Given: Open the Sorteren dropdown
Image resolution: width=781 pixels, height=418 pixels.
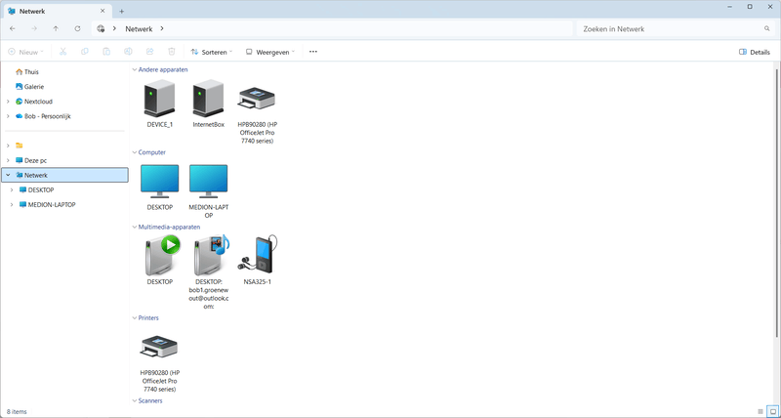Looking at the screenshot, I should pyautogui.click(x=212, y=52).
